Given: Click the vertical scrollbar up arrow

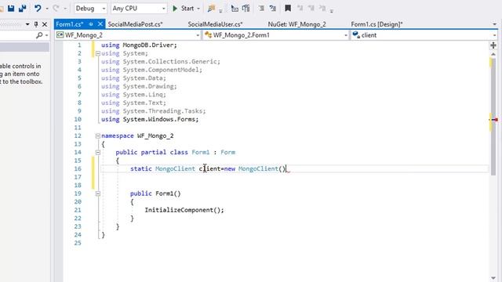Looking at the screenshot, I should (493, 54).
